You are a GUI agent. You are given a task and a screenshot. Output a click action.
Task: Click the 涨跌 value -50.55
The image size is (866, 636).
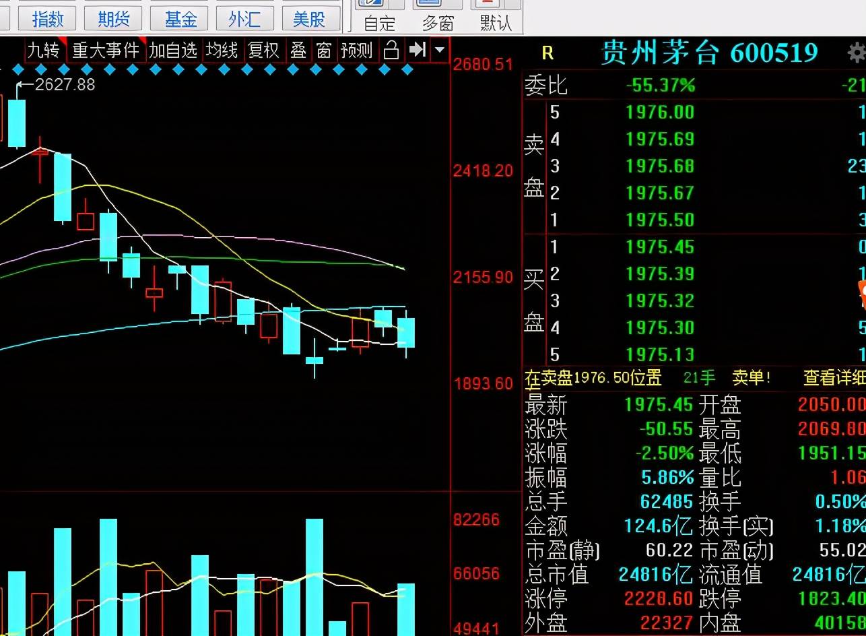pos(666,428)
